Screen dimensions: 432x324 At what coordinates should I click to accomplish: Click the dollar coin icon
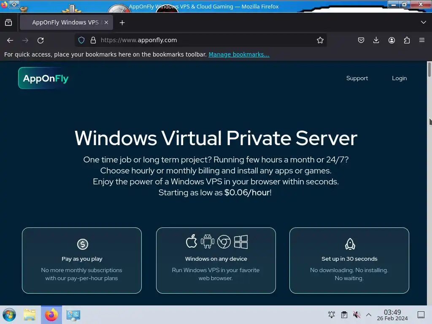82,244
